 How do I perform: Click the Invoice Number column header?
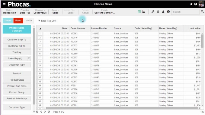(x=101, y=28)
